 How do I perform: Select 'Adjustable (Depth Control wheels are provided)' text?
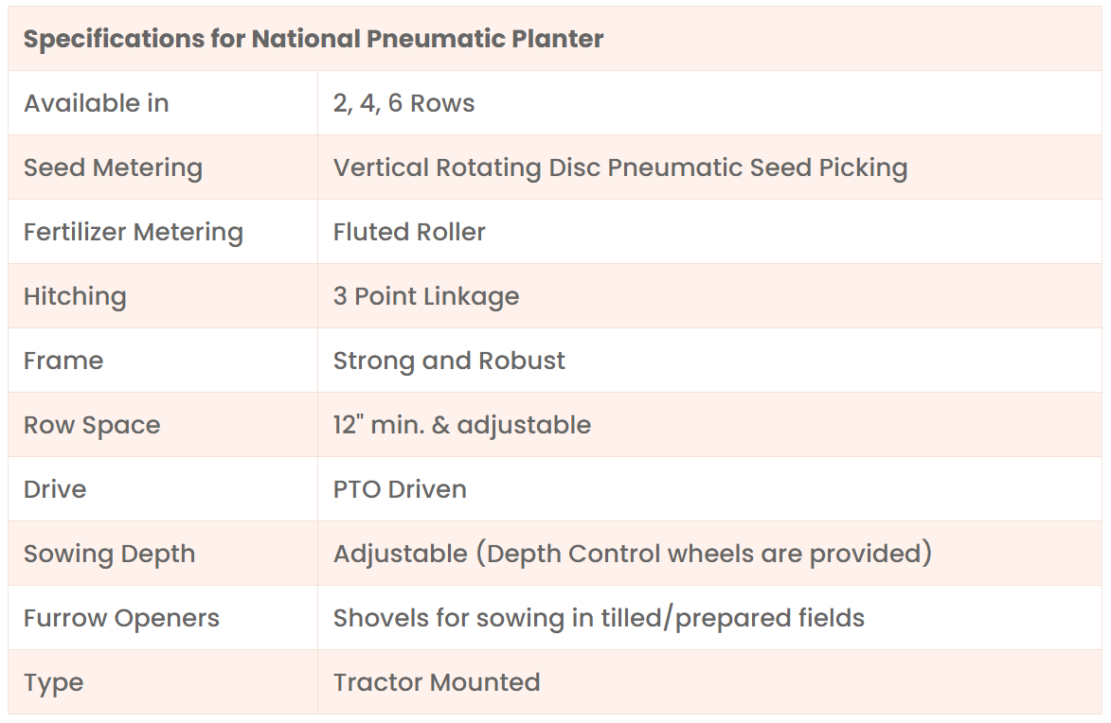(x=633, y=554)
